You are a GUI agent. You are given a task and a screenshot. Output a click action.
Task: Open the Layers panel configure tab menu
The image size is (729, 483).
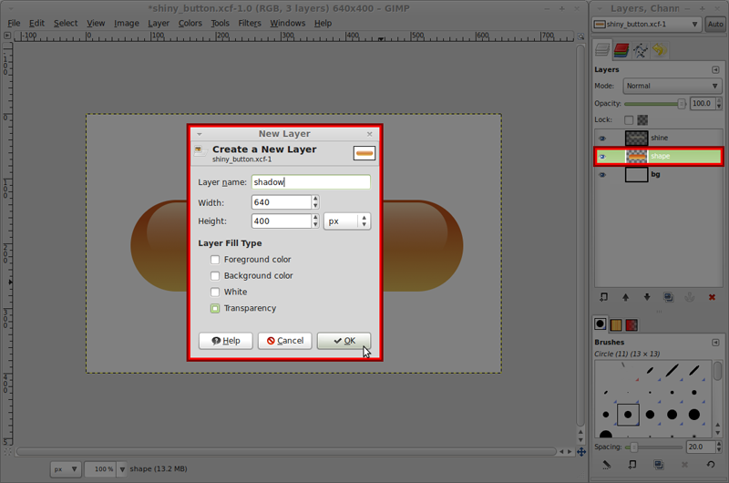715,70
